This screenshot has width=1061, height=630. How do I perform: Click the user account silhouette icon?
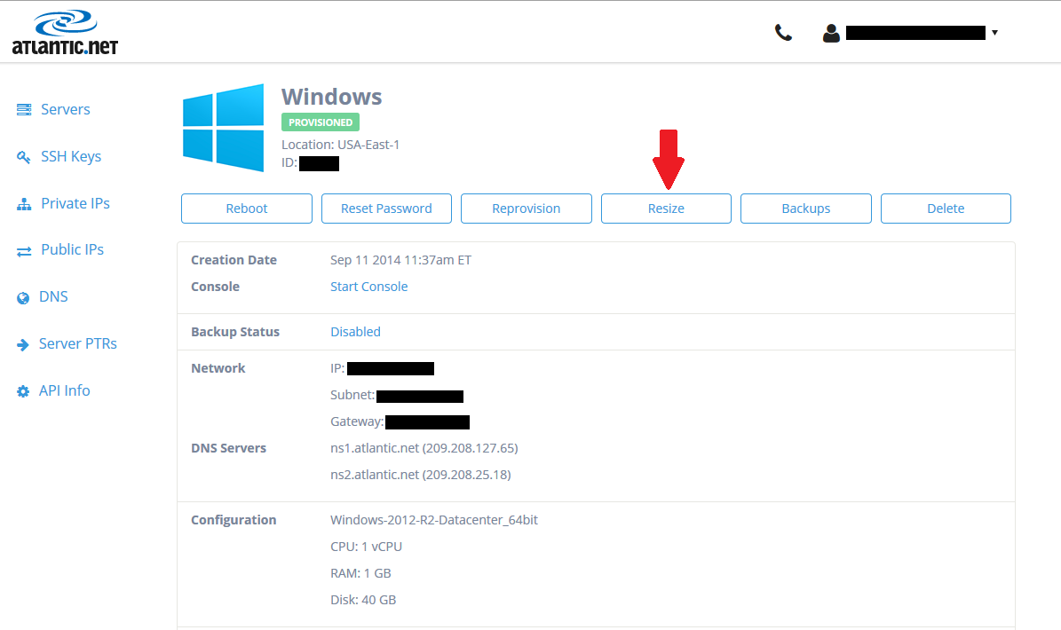click(831, 33)
